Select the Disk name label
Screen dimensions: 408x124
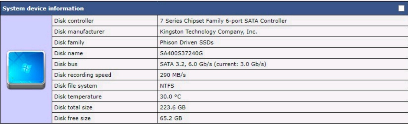(68, 53)
